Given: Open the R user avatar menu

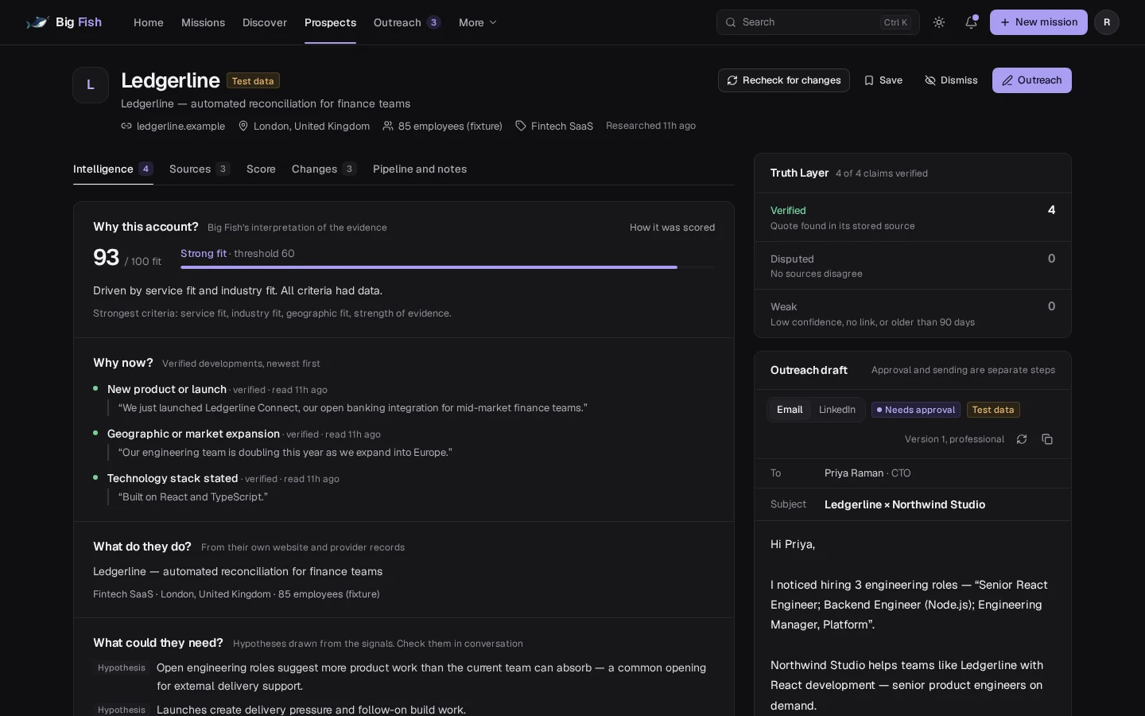Looking at the screenshot, I should (x=1107, y=22).
